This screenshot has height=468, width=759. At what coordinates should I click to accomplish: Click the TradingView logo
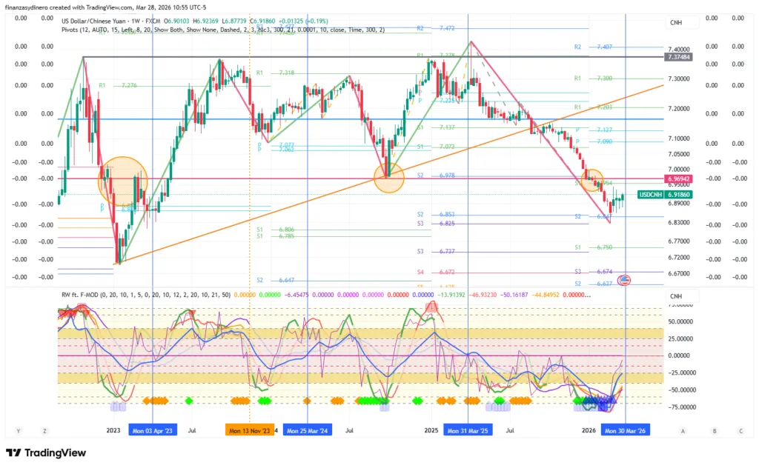tap(46, 453)
